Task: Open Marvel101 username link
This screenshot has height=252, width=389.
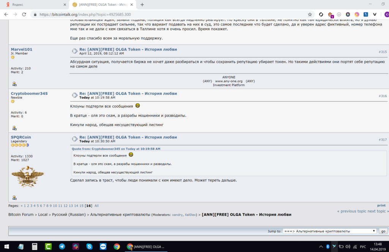Action: (22, 49)
